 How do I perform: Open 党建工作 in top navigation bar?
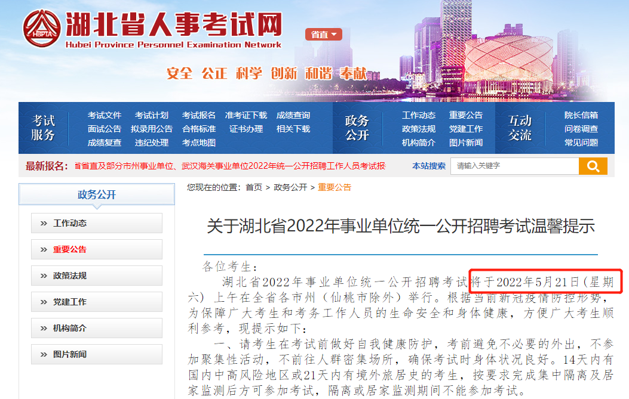pyautogui.click(x=466, y=129)
